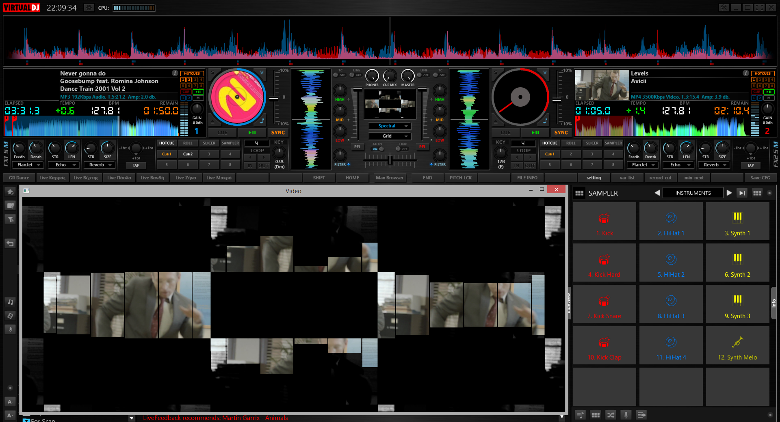Trigger the Kick drum sample pad
Screen dimensions: 780x422
604,222
